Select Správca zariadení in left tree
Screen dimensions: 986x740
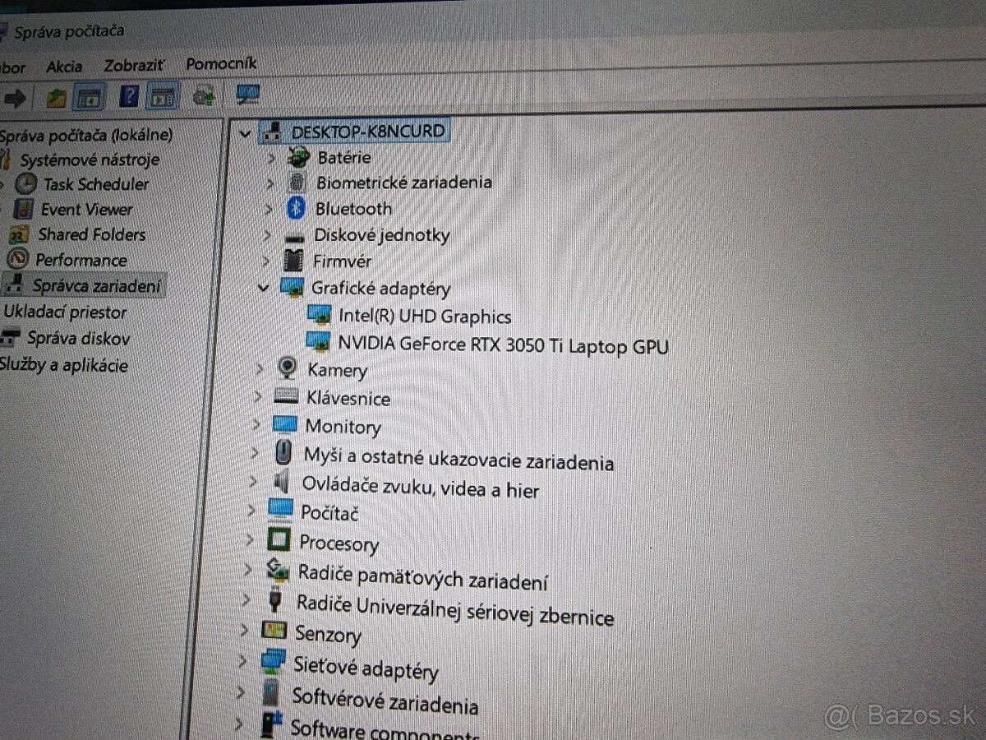click(97, 286)
